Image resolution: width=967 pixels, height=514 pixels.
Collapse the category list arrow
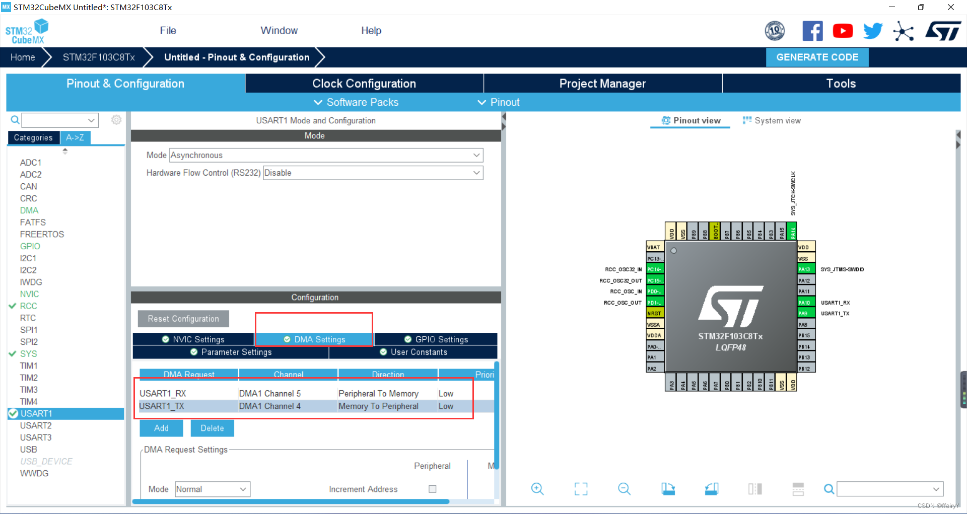tap(65, 151)
